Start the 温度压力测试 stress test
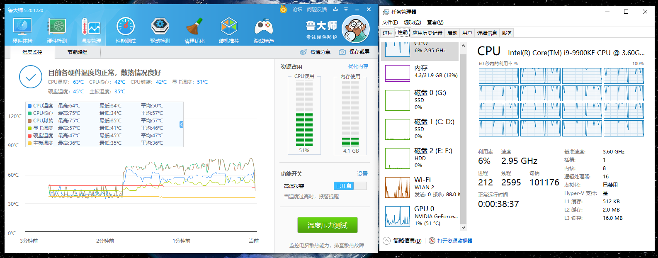 (327, 225)
